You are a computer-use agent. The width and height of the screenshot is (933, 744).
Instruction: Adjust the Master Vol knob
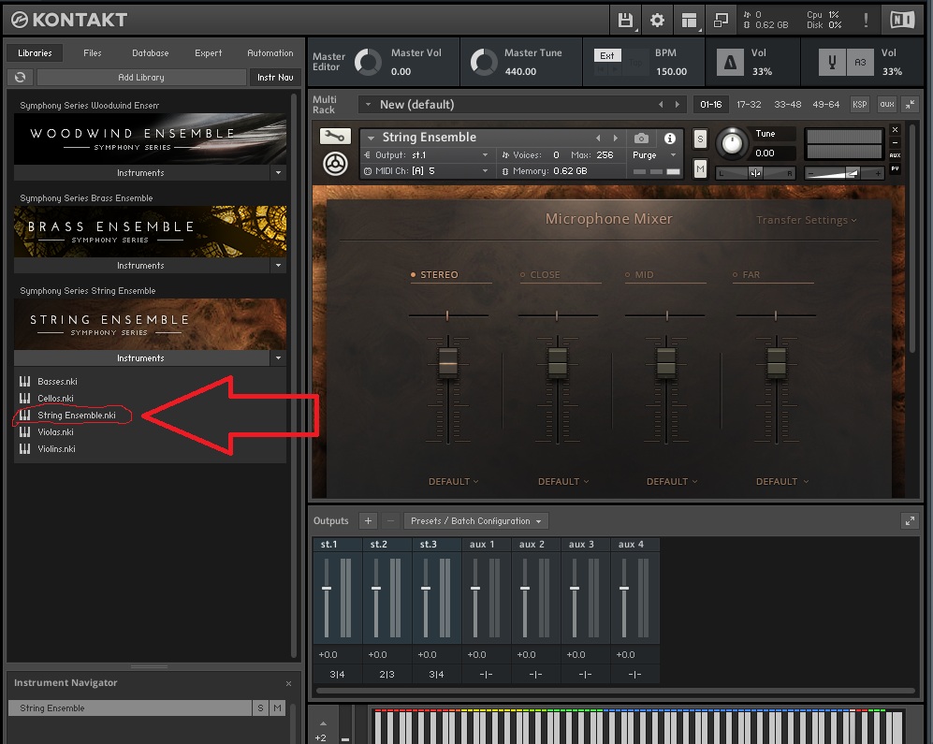[x=369, y=62]
